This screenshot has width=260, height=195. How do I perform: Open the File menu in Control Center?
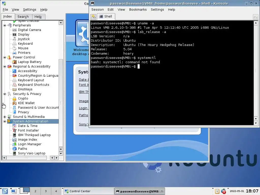tap(5, 10)
